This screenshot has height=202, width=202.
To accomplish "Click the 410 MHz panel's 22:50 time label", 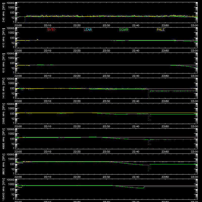I will (x=165, y=51).
